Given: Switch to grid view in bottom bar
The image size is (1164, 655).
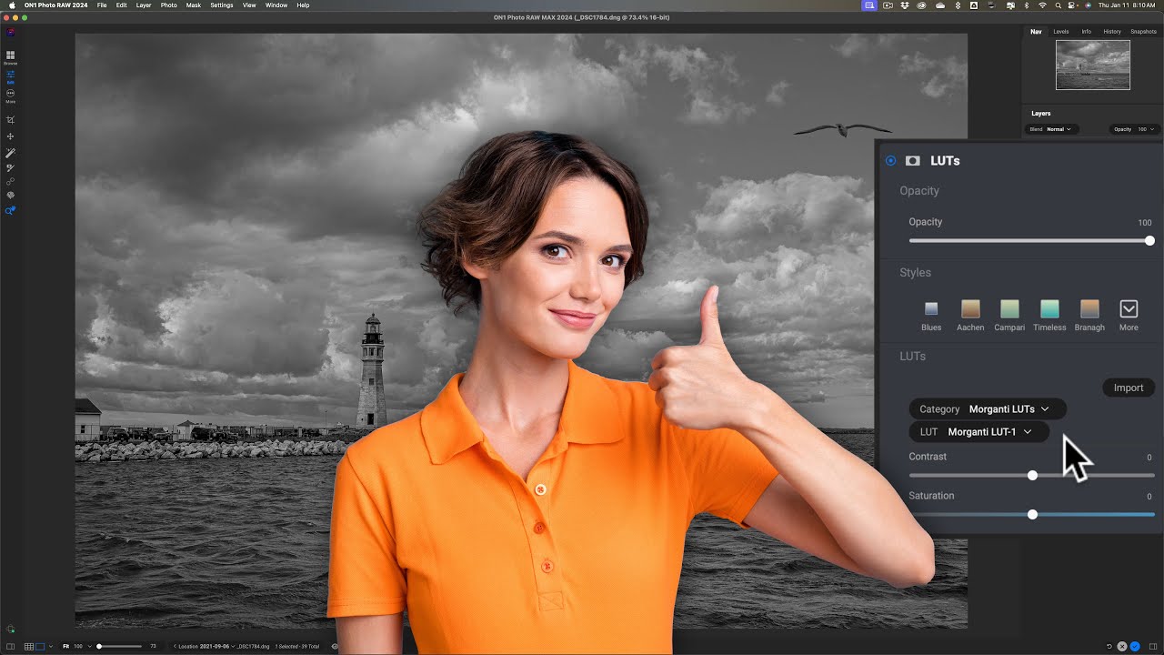Looking at the screenshot, I should tap(29, 646).
